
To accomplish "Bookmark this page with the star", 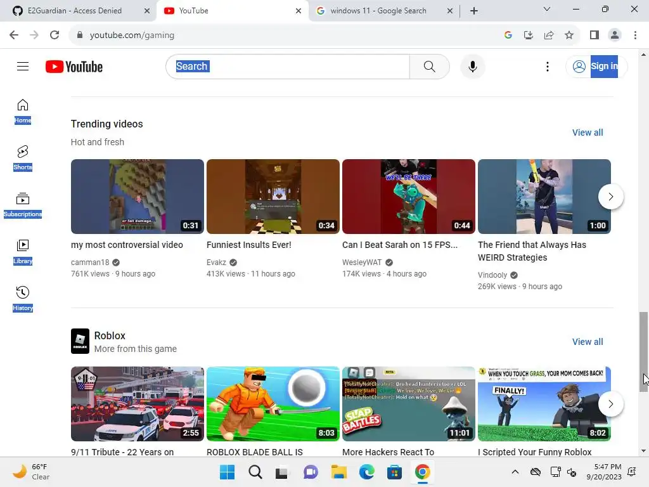I will coord(569,35).
